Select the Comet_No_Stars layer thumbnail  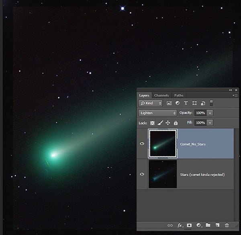(163, 144)
